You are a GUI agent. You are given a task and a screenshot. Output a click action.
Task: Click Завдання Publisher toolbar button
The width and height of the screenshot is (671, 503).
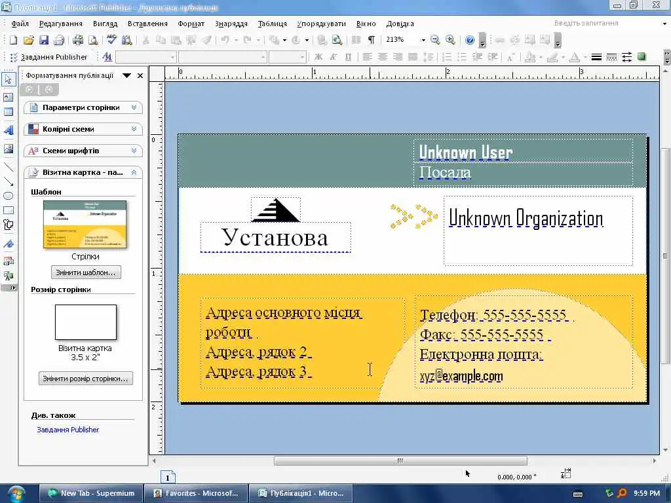click(48, 57)
